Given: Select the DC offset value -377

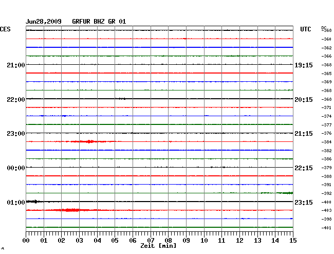Looking at the screenshot, I should point(326,125).
